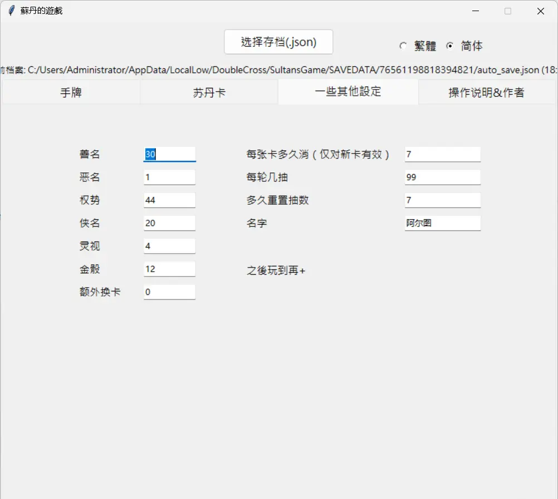Click the 善名 input field
This screenshot has height=499, width=558.
169,154
